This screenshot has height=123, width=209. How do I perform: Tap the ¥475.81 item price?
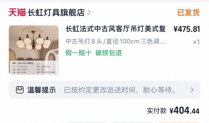187,29
